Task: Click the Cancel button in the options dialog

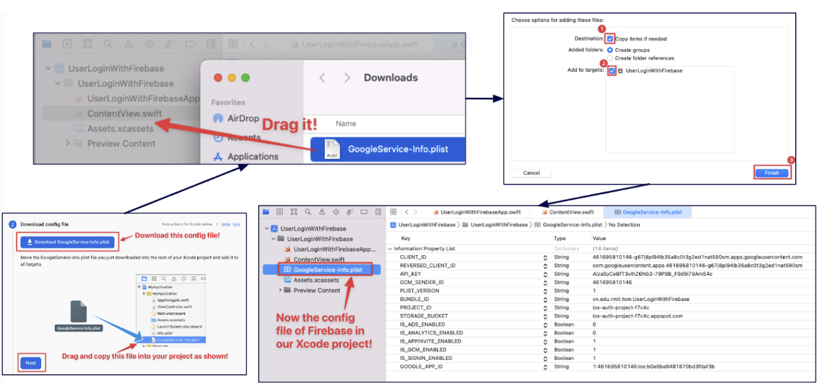Action: (x=532, y=173)
